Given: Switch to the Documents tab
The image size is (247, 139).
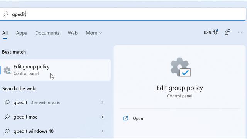Looking at the screenshot, I should tap(47, 33).
